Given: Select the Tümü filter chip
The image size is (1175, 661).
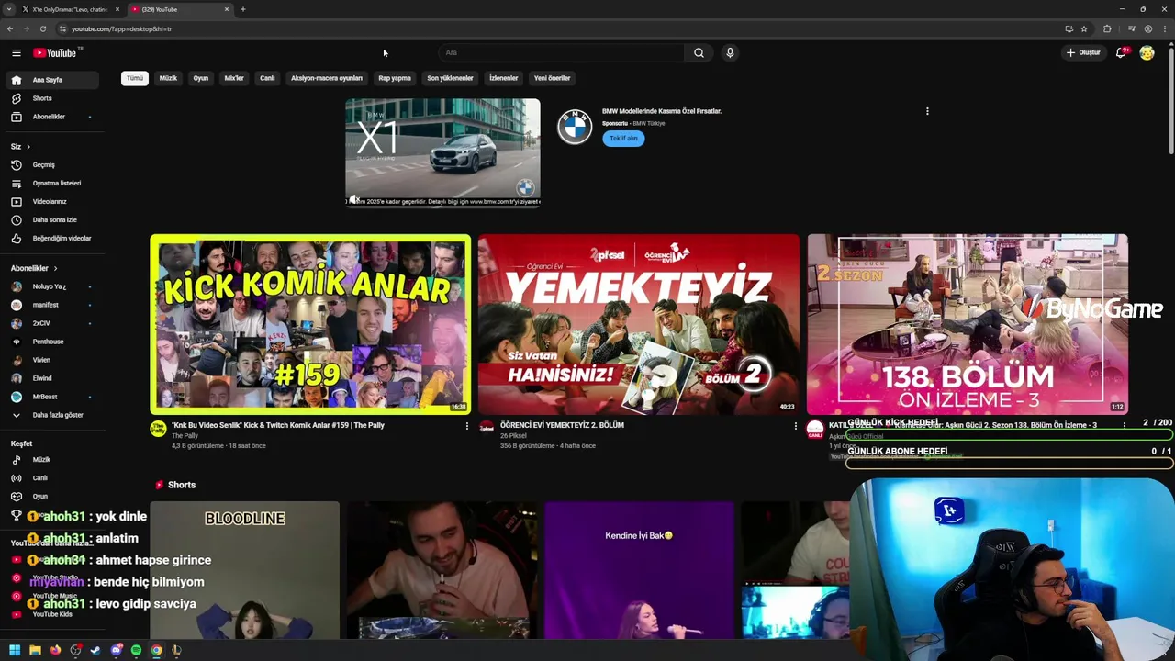Looking at the screenshot, I should (x=135, y=78).
